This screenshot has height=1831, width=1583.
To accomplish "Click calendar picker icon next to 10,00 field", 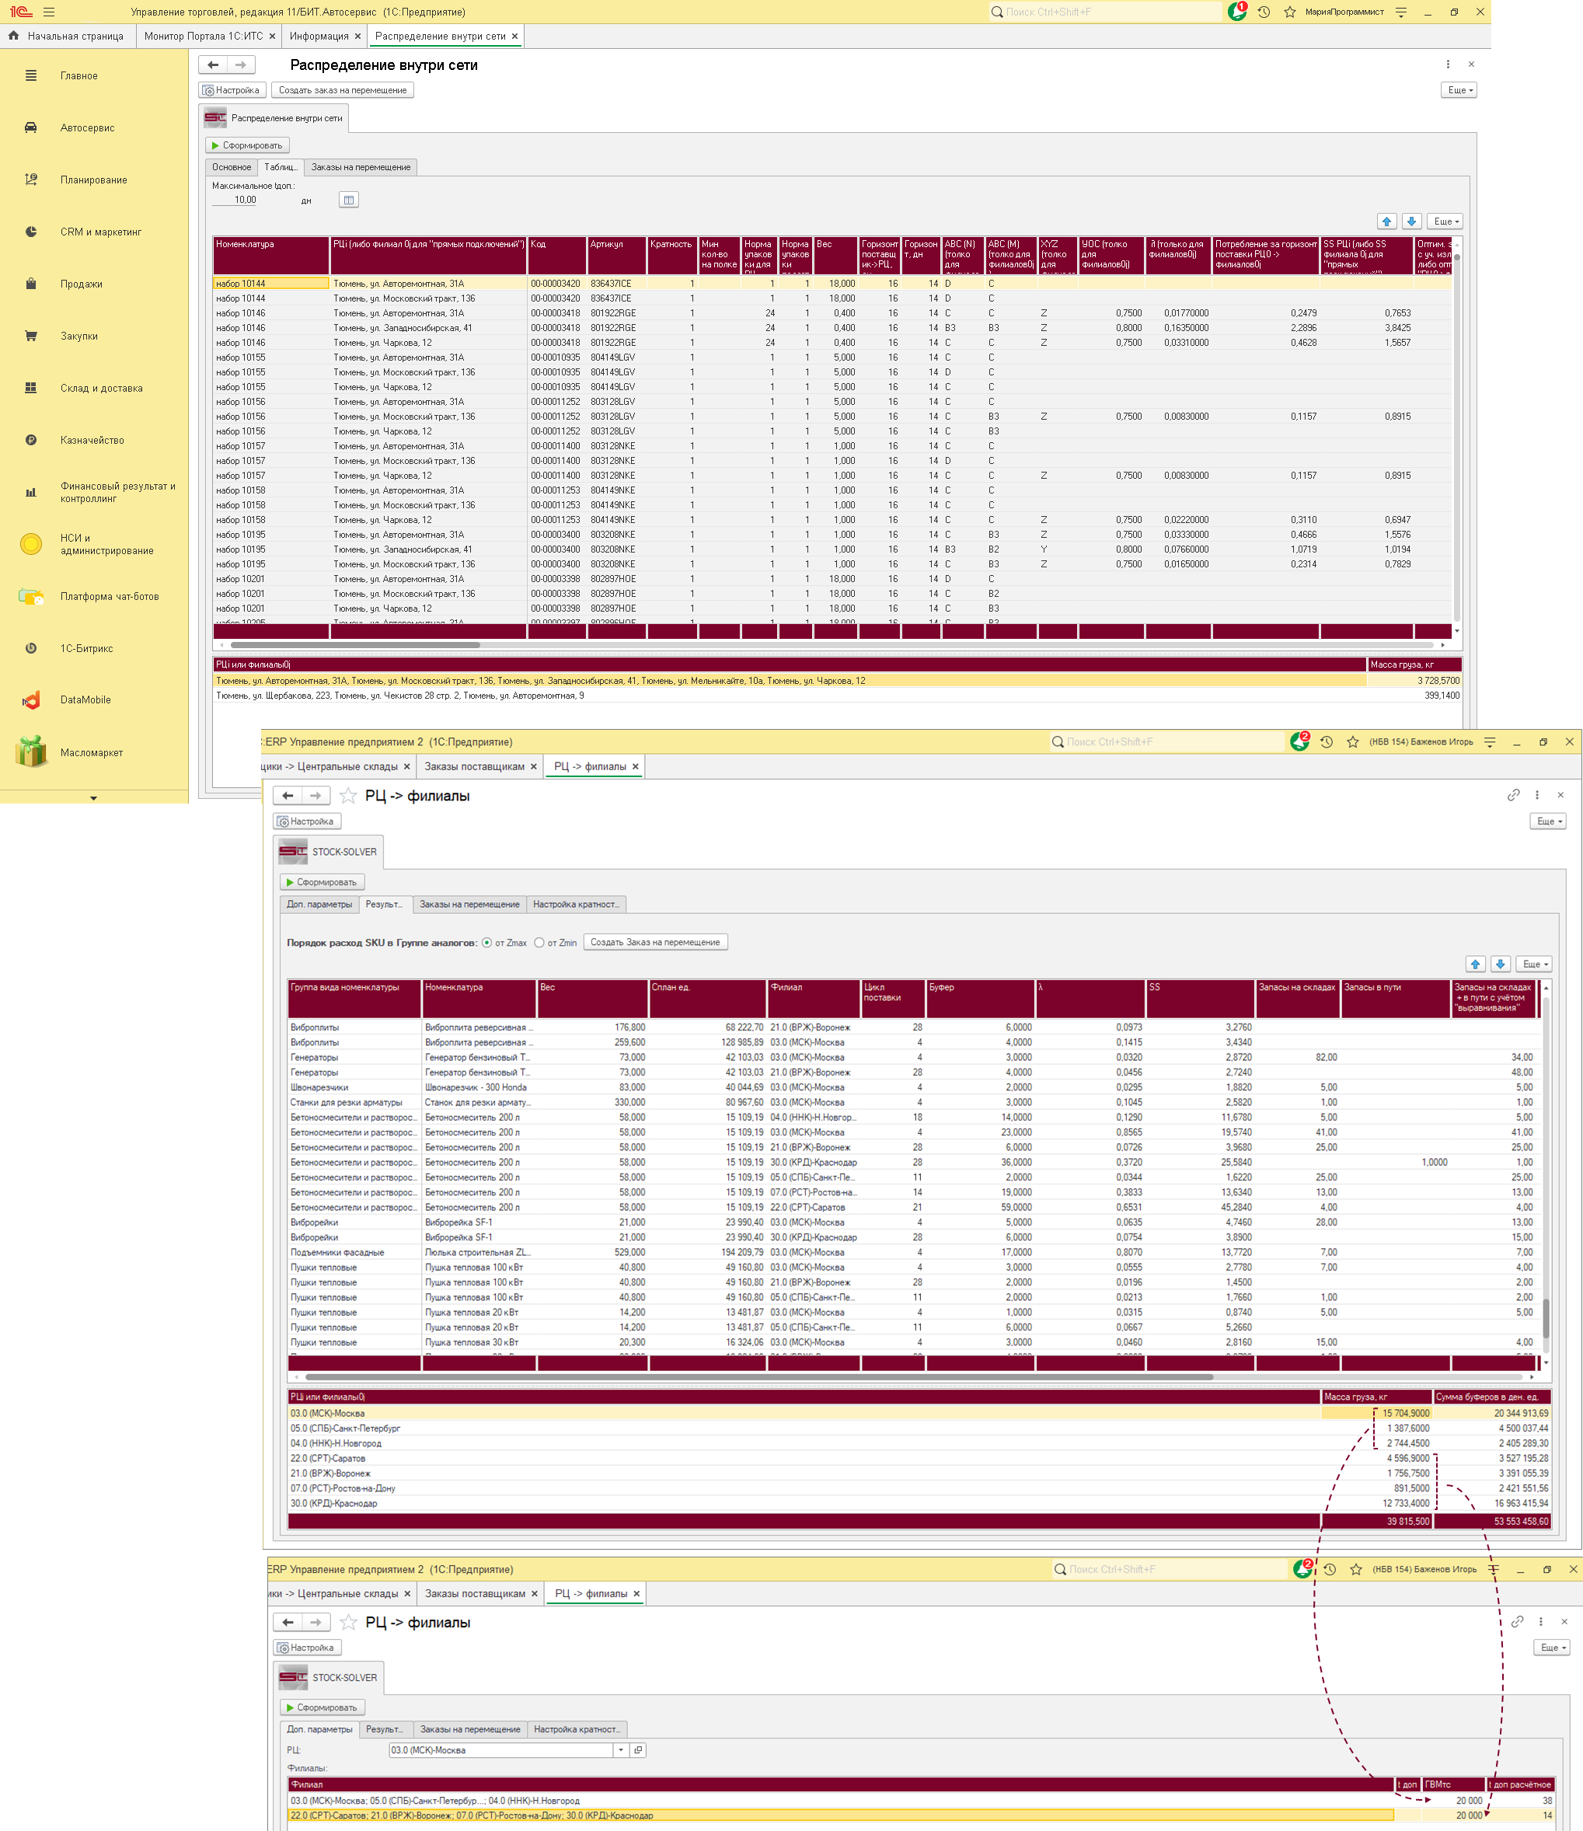I will (x=348, y=200).
